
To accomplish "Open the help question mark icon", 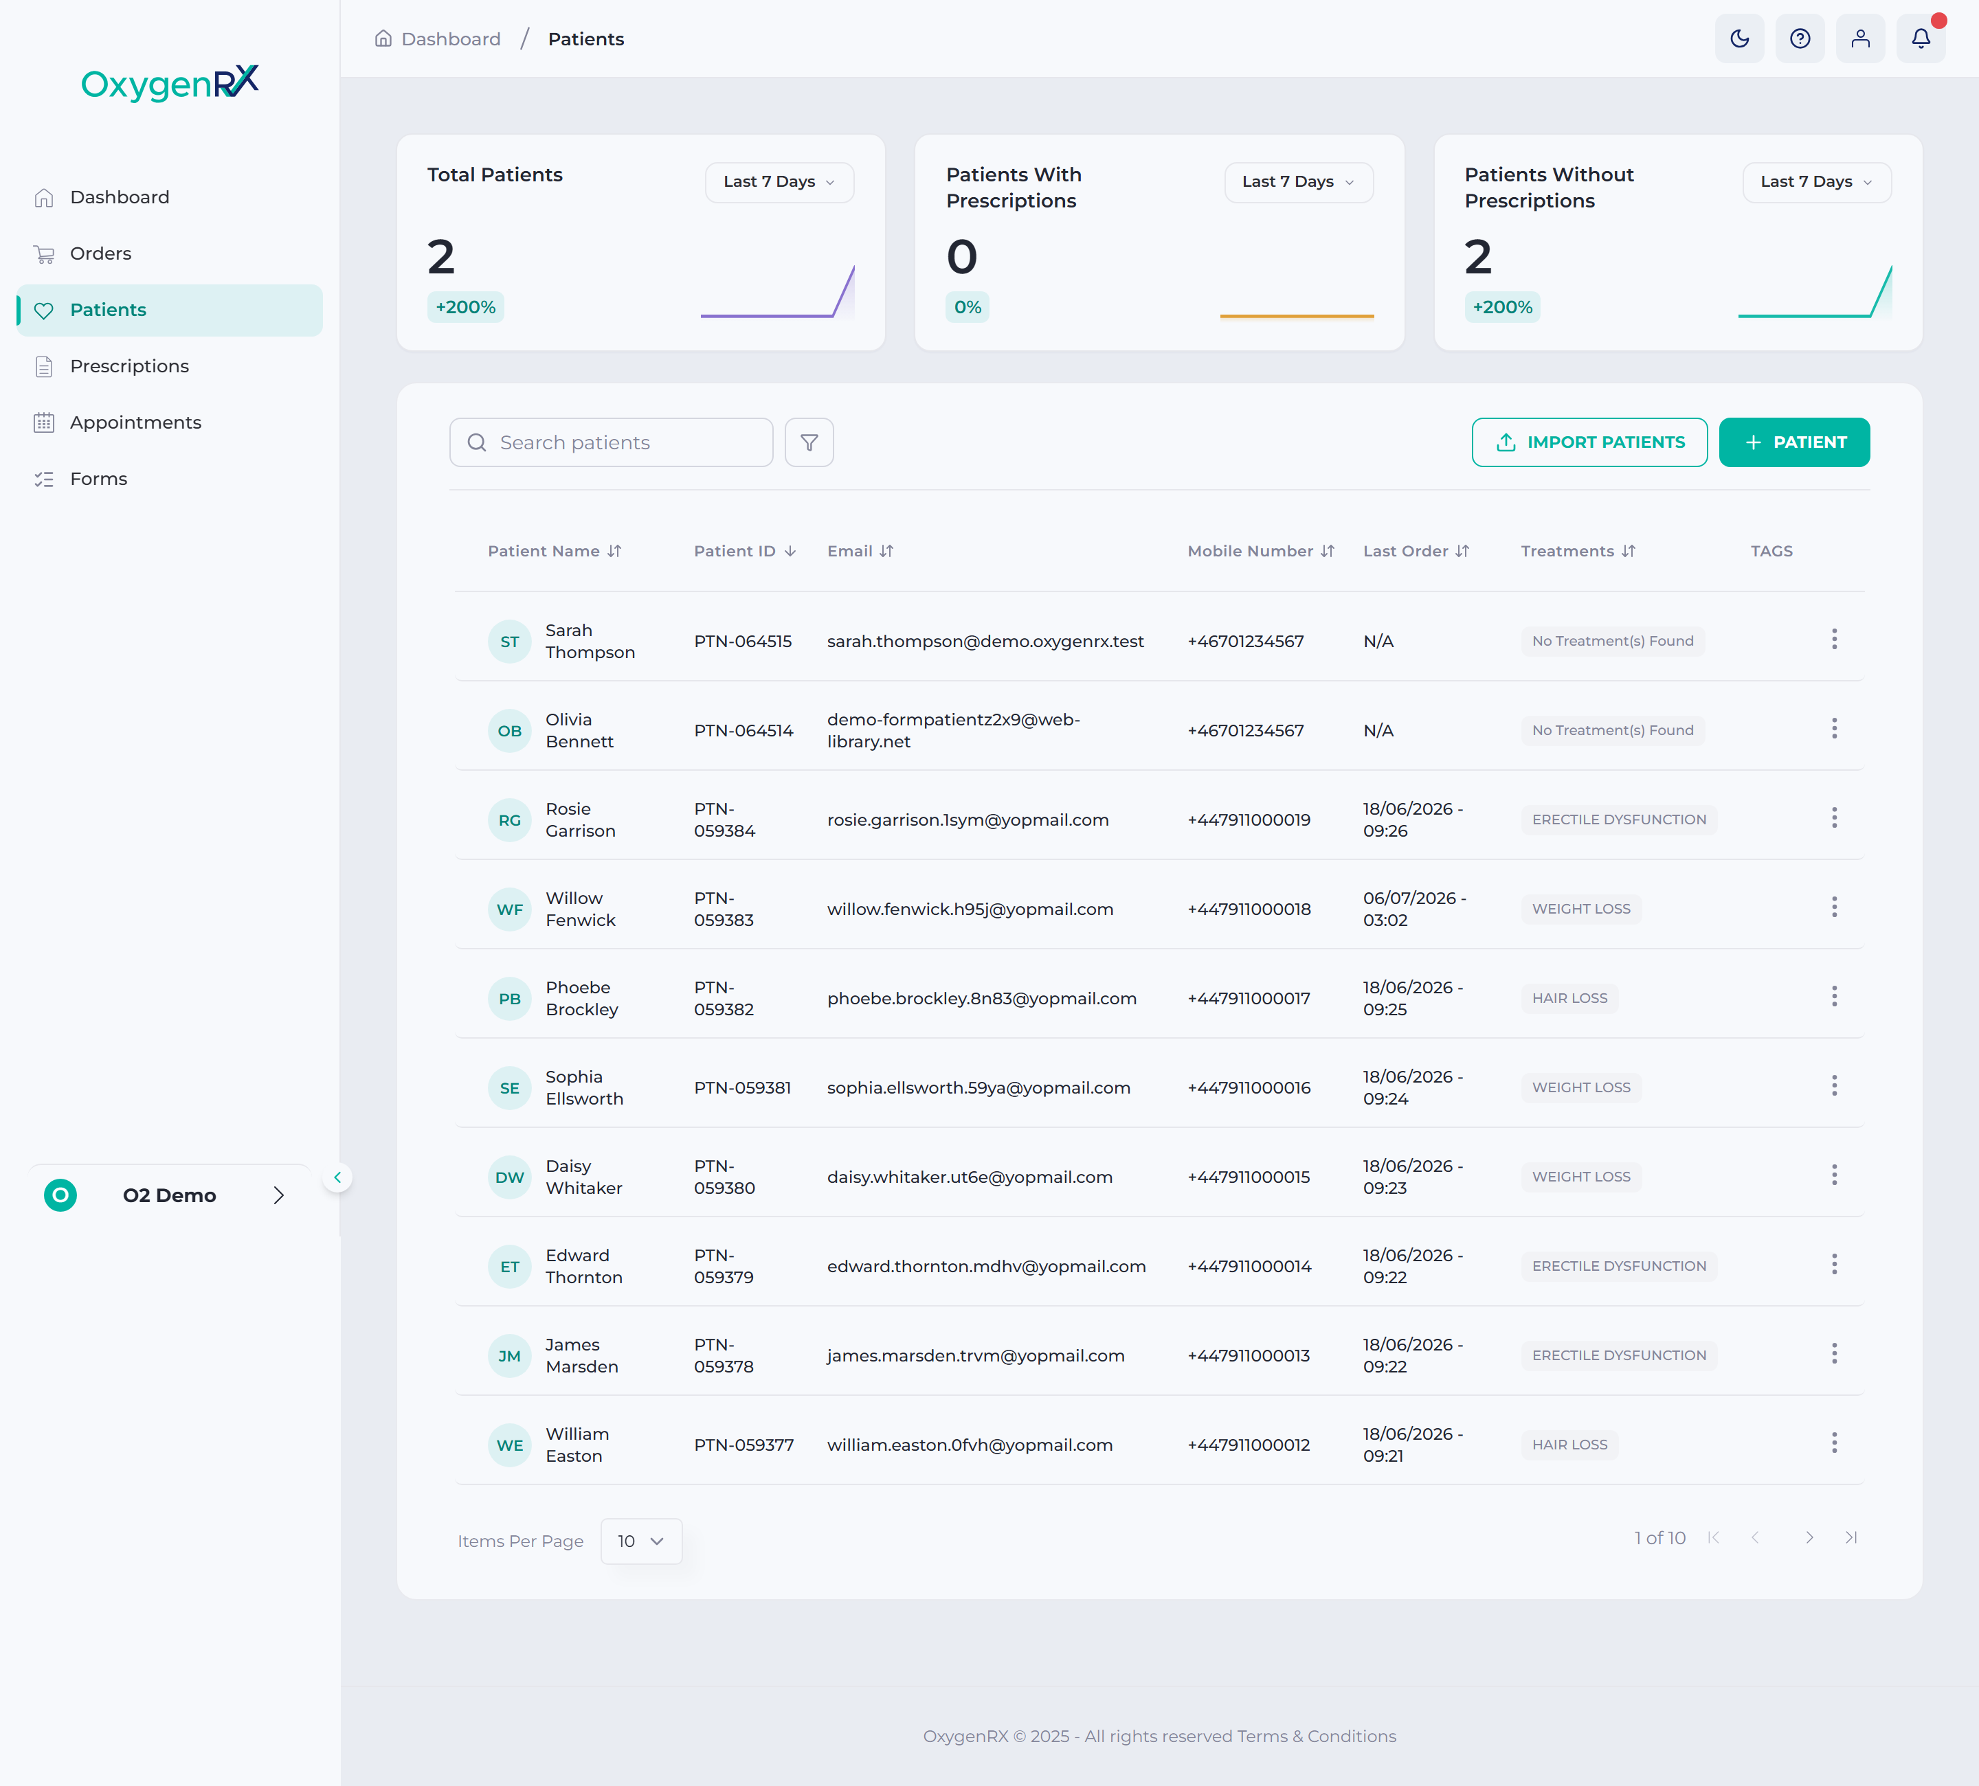I will click(x=1800, y=38).
